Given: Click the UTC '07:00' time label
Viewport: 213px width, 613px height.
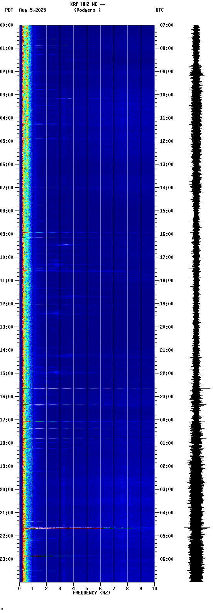Looking at the screenshot, I should (167, 25).
